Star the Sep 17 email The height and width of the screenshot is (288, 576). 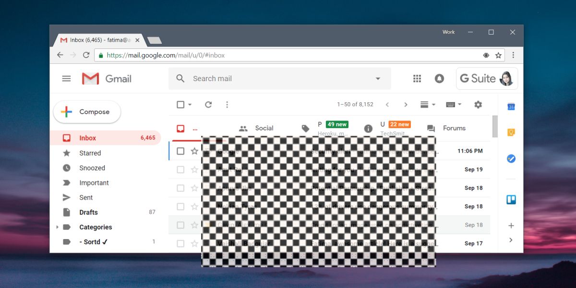pos(194,243)
